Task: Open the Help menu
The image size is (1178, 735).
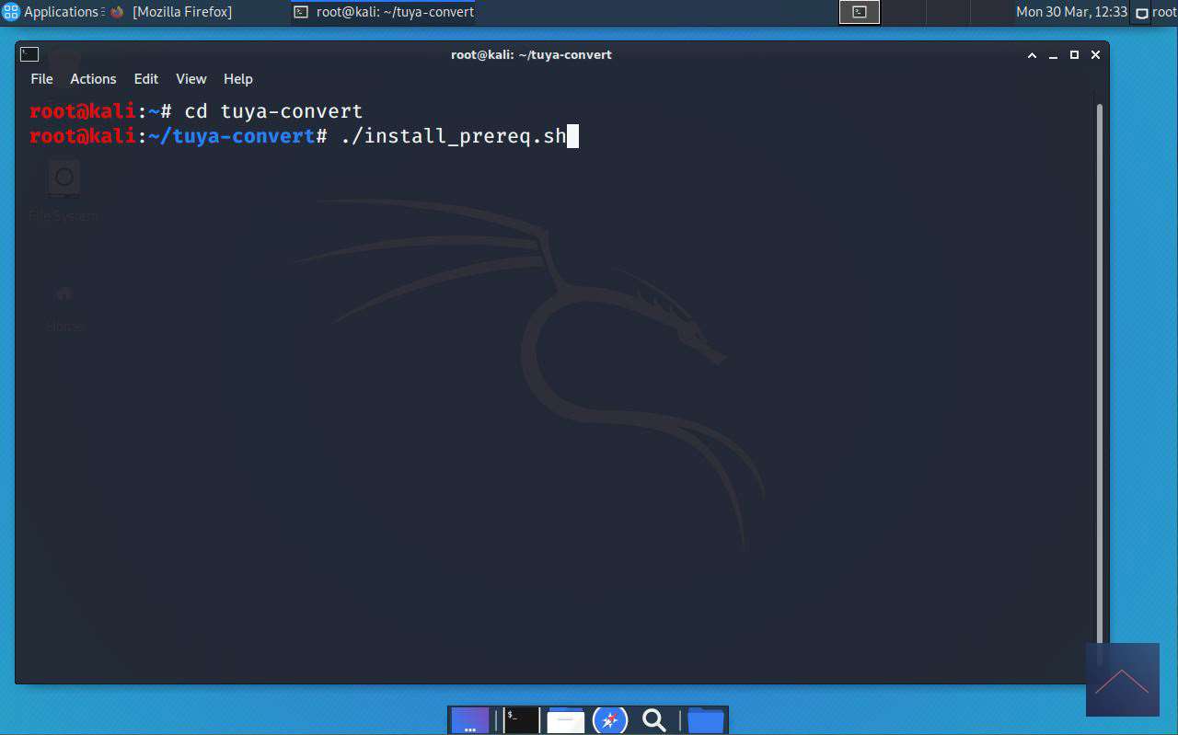Action: coord(237,79)
